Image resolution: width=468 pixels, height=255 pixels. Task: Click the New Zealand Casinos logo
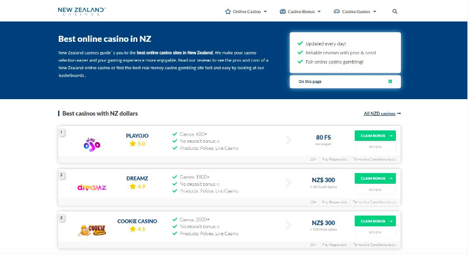click(82, 11)
